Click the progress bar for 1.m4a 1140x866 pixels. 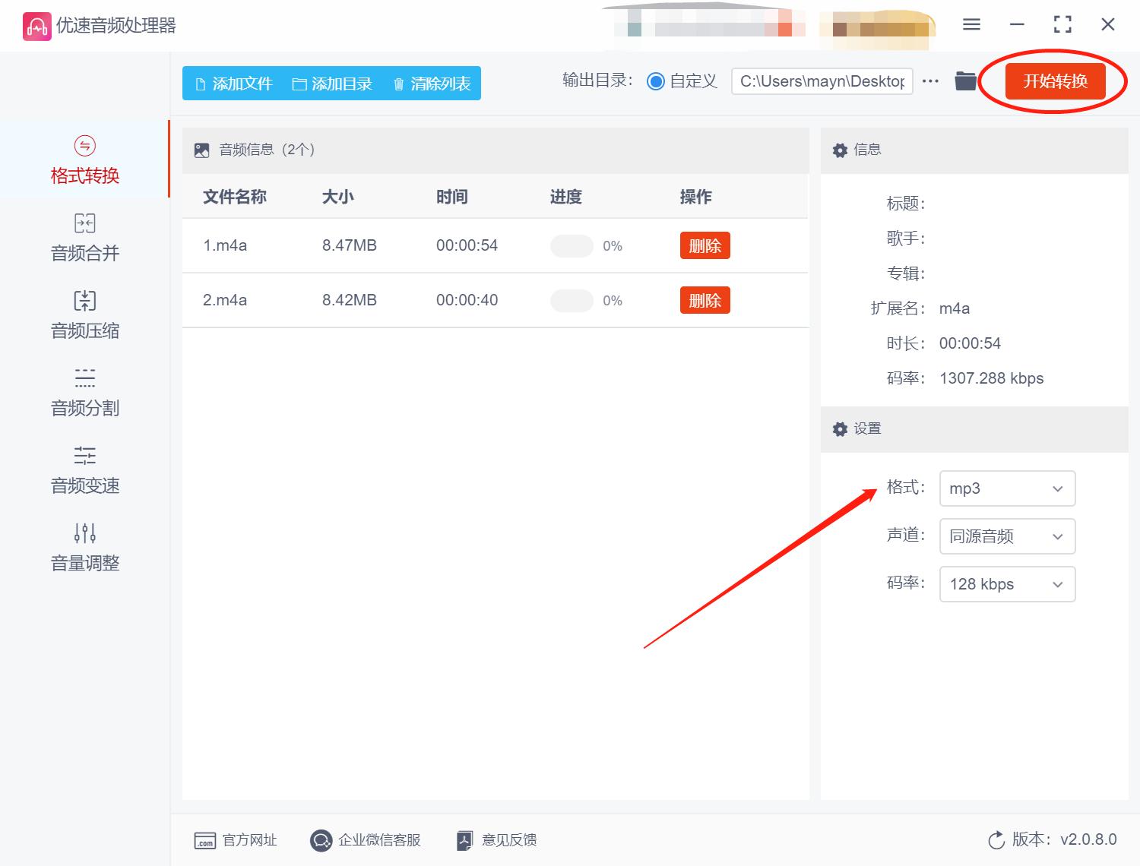point(572,245)
